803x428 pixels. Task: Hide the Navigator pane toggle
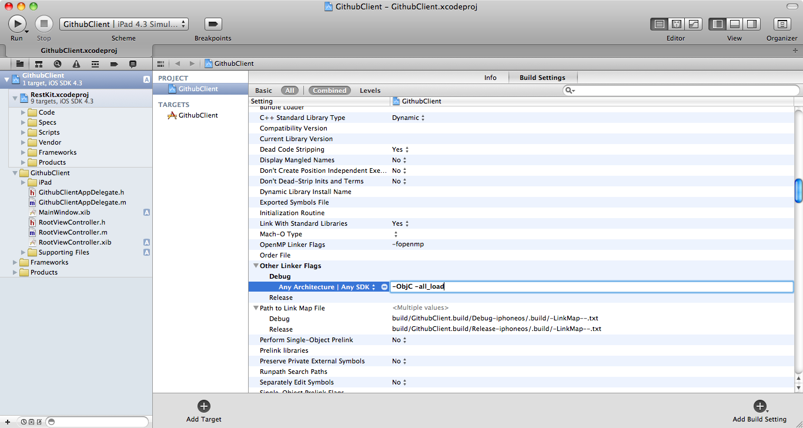pyautogui.click(x=717, y=24)
